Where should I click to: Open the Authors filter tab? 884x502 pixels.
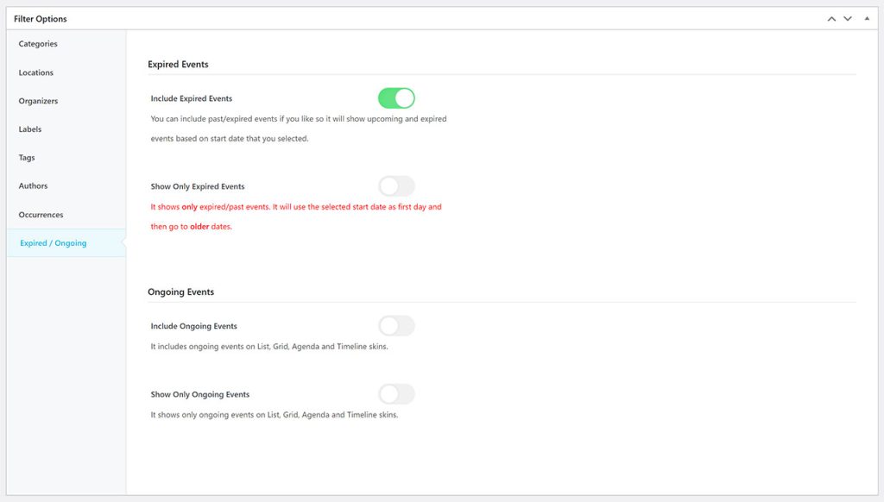[33, 185]
